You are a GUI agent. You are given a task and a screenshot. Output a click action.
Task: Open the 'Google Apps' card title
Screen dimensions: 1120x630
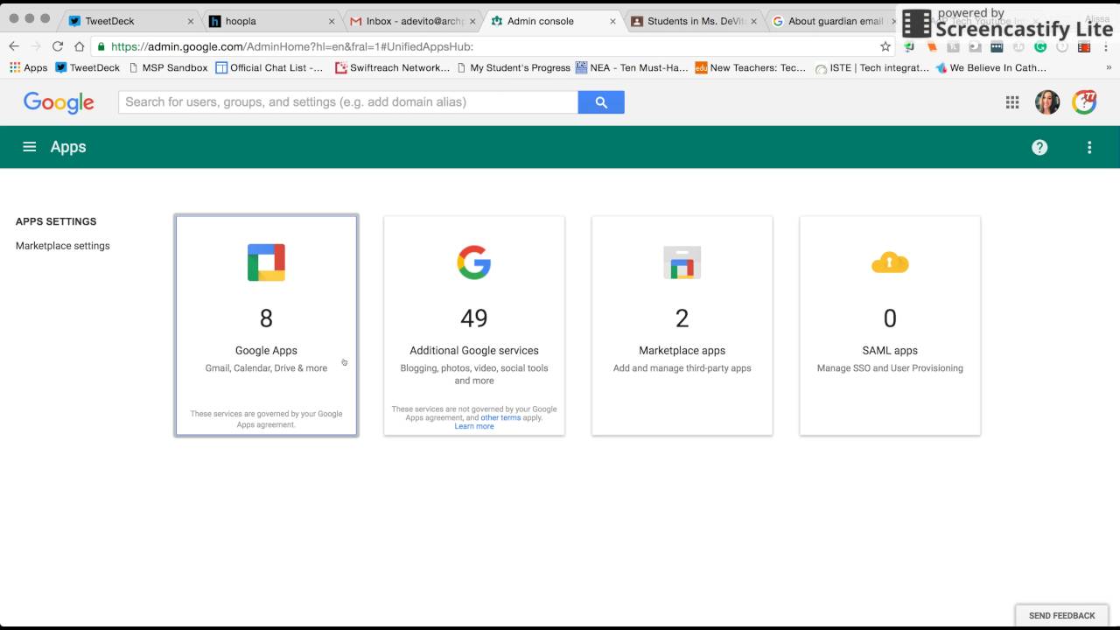(x=266, y=350)
